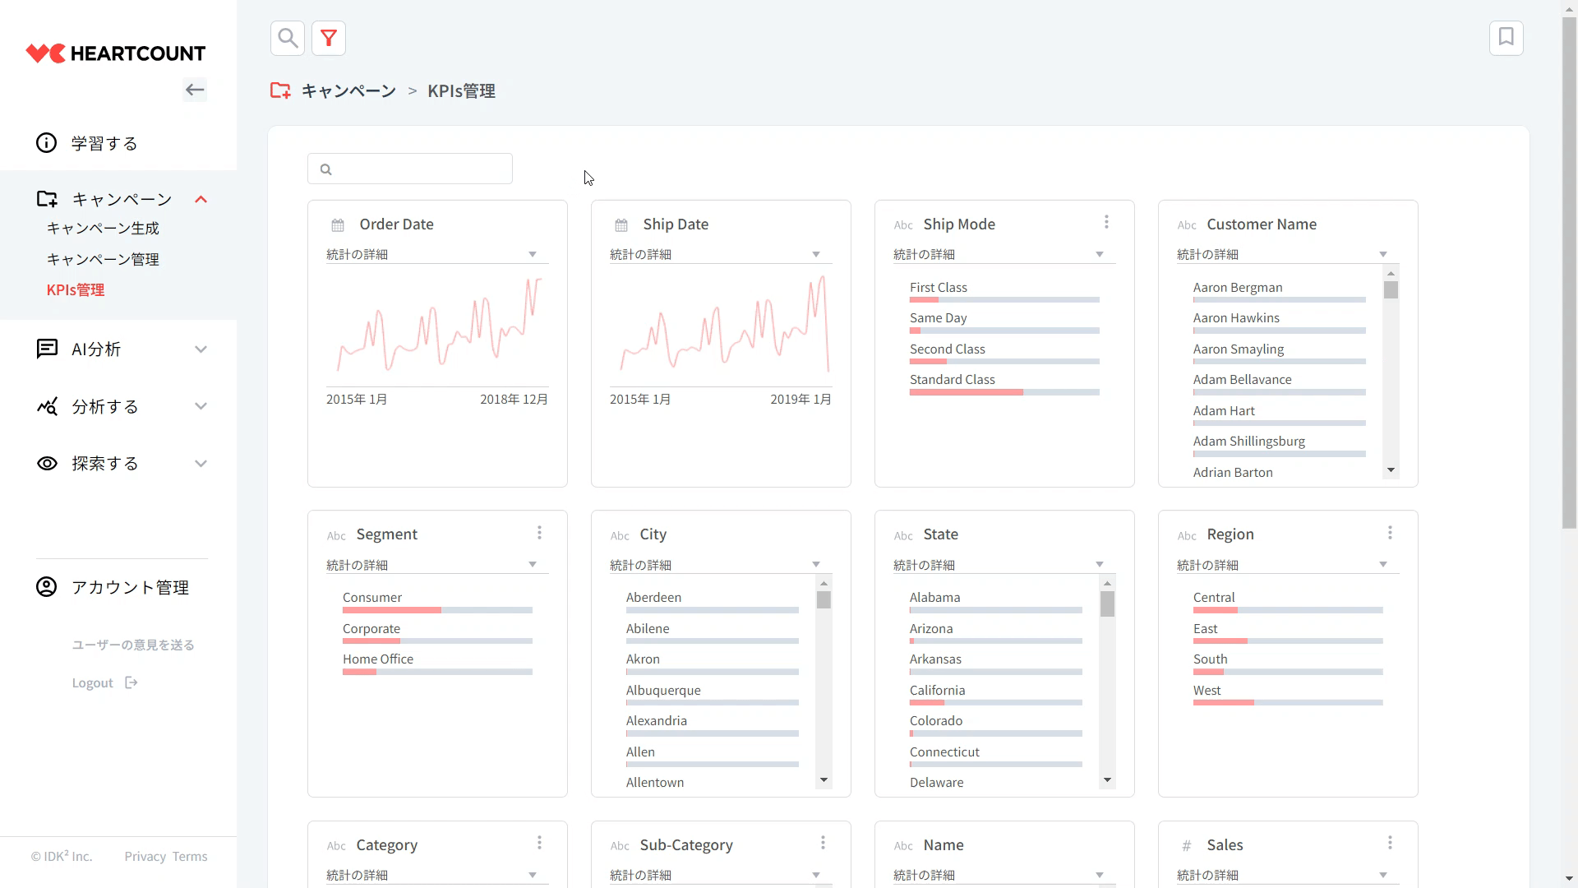Collapse the キャンペーン sidebar section chevron
The image size is (1578, 888).
point(201,199)
